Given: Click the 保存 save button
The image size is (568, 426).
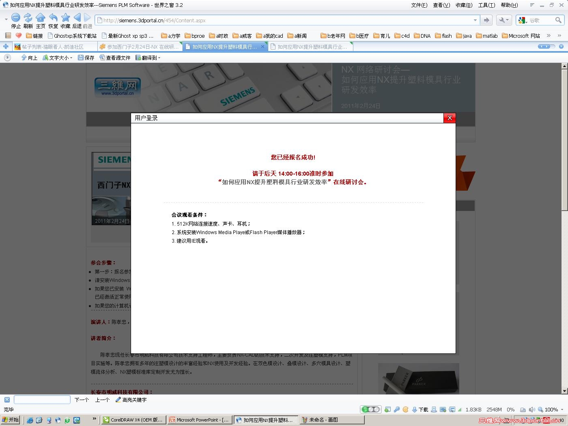Looking at the screenshot, I should 86,58.
